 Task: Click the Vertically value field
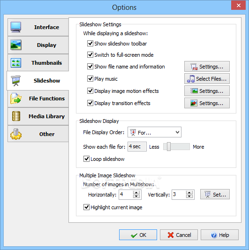179,194
